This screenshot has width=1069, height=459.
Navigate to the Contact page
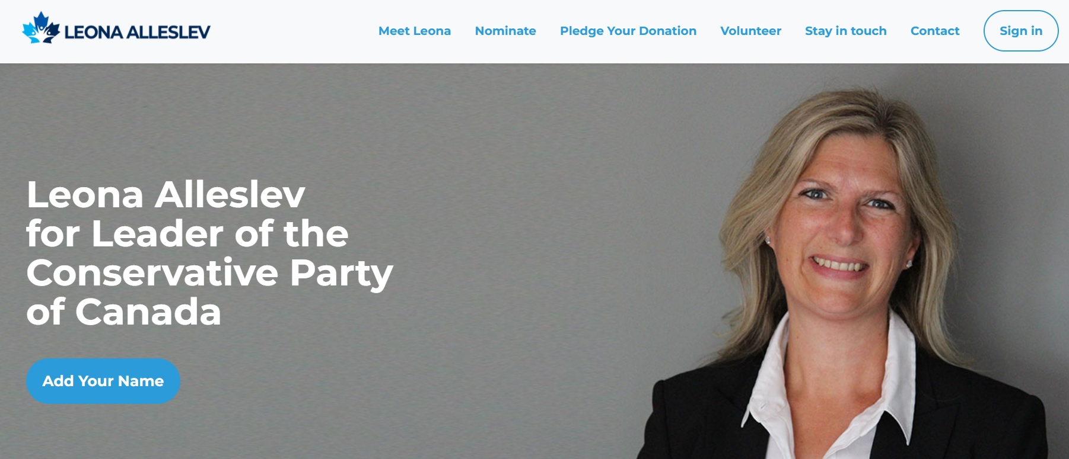(935, 31)
